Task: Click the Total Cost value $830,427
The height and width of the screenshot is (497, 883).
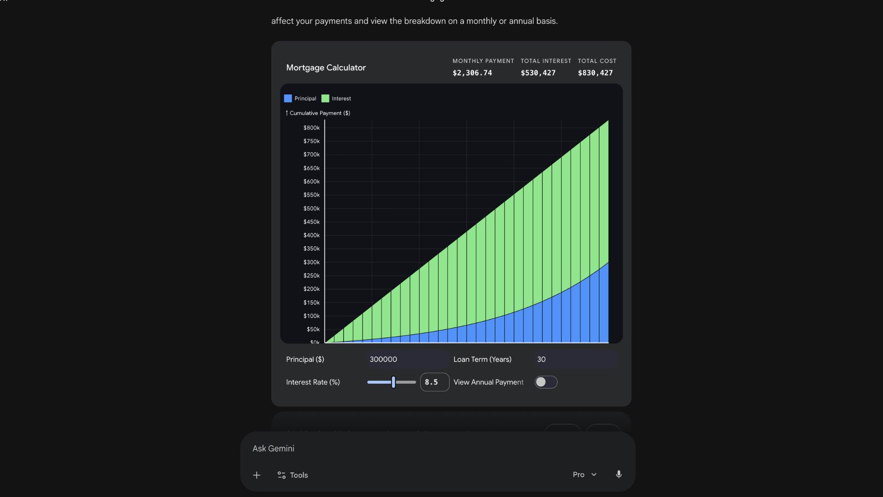Action: pos(595,73)
